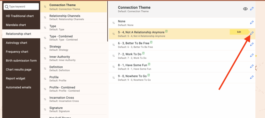The width and height of the screenshot is (265, 118).
Task: Open editor for '7 - 2, Work To Do'
Action: coord(252,55)
